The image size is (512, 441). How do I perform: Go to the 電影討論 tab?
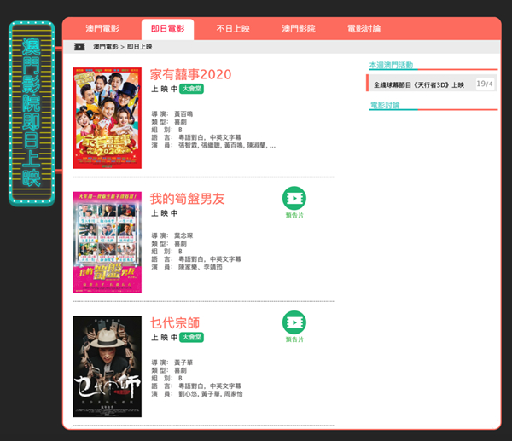(x=364, y=29)
